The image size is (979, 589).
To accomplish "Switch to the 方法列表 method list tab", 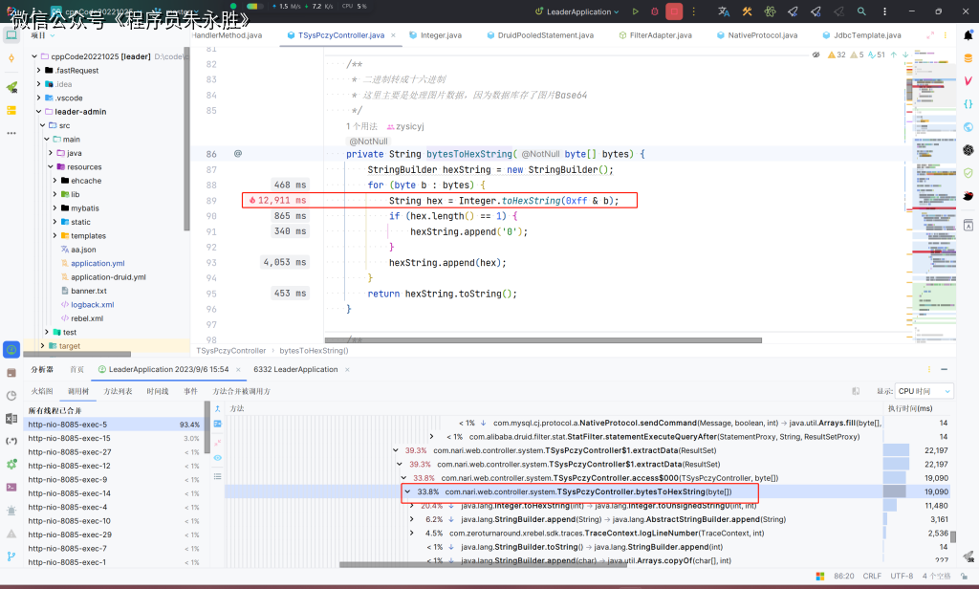I will click(x=118, y=391).
